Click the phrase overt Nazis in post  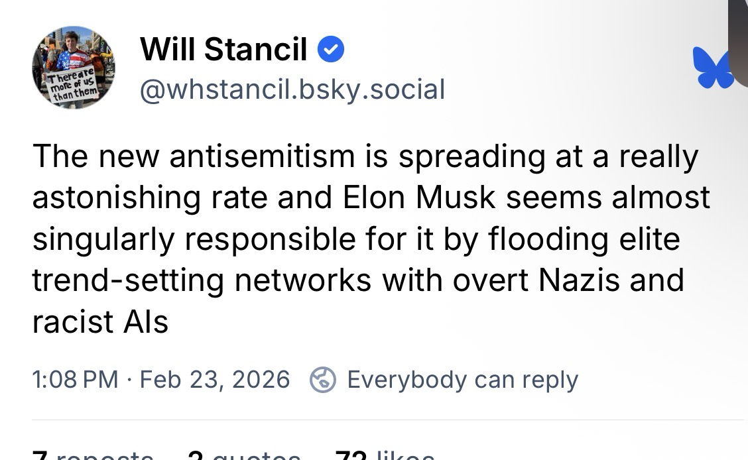534,280
